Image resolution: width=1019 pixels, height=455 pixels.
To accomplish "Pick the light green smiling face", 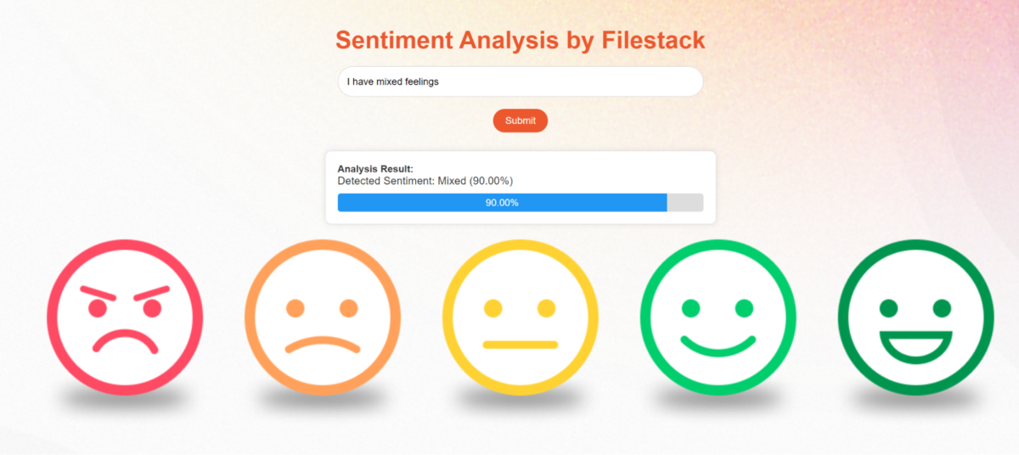I will pyautogui.click(x=718, y=317).
